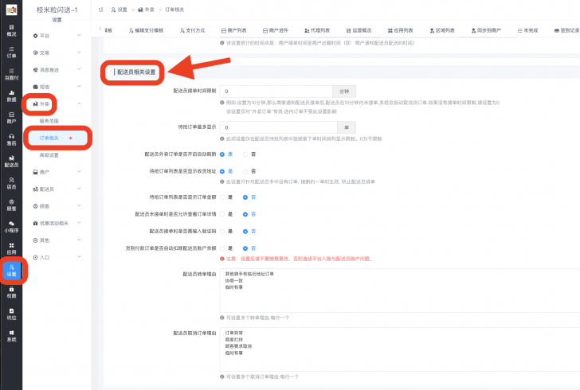The width and height of the screenshot is (580, 390).
Task: Select 是 for 待抢订单列表是否显示收货地址
Action: click(222, 172)
